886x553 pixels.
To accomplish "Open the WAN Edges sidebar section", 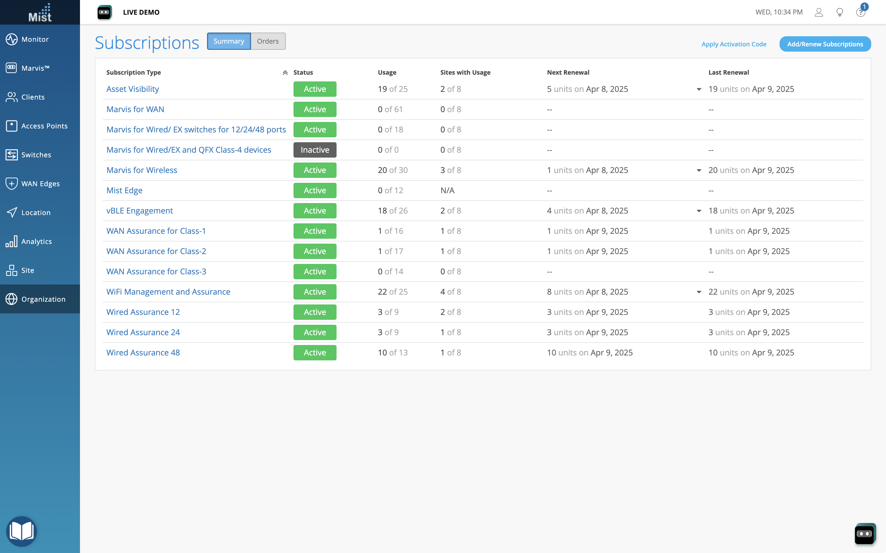I will 40,184.
